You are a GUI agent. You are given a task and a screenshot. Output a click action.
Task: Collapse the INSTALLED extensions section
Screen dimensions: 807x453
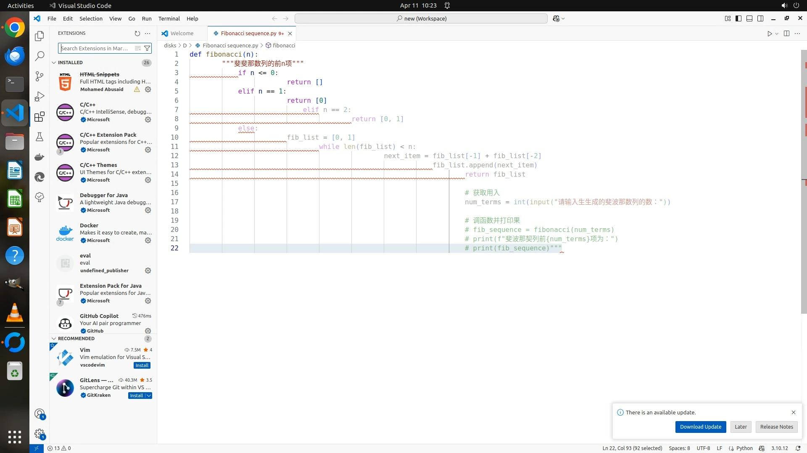pos(54,62)
